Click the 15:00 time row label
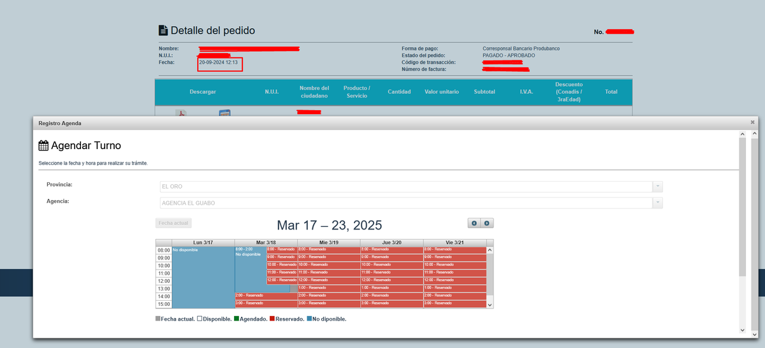765x348 pixels. click(164, 304)
